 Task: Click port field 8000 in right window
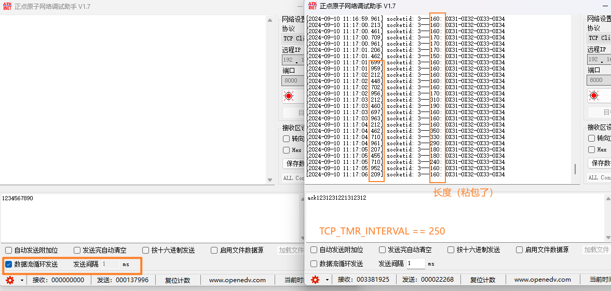599,80
